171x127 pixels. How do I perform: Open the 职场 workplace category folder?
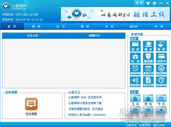(x=148, y=100)
